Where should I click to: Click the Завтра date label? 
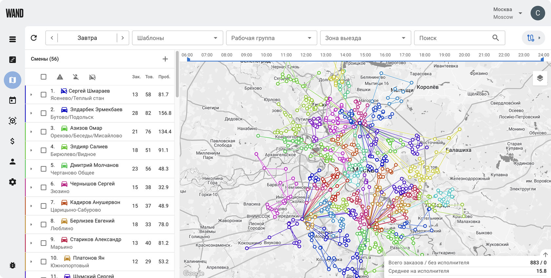point(87,38)
